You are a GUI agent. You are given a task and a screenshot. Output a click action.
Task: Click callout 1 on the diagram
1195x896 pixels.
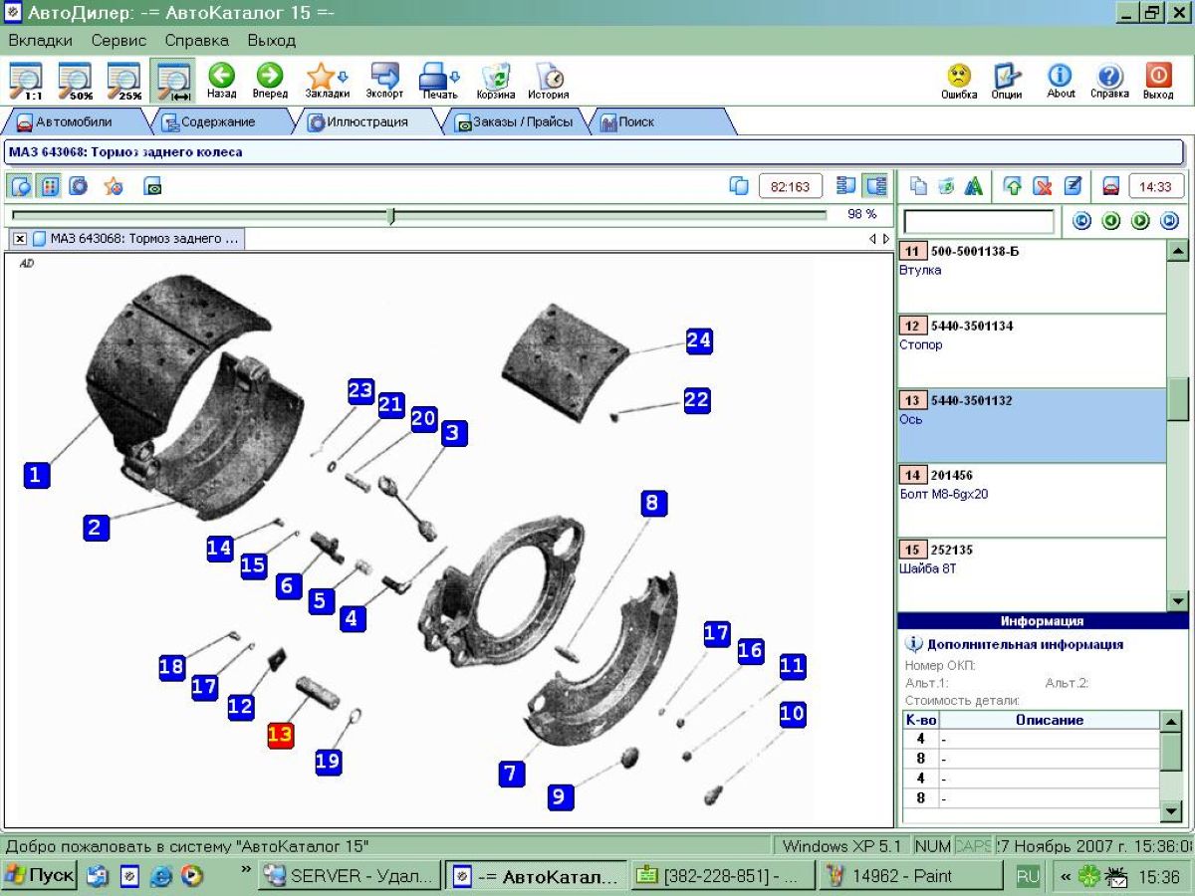coord(36,475)
